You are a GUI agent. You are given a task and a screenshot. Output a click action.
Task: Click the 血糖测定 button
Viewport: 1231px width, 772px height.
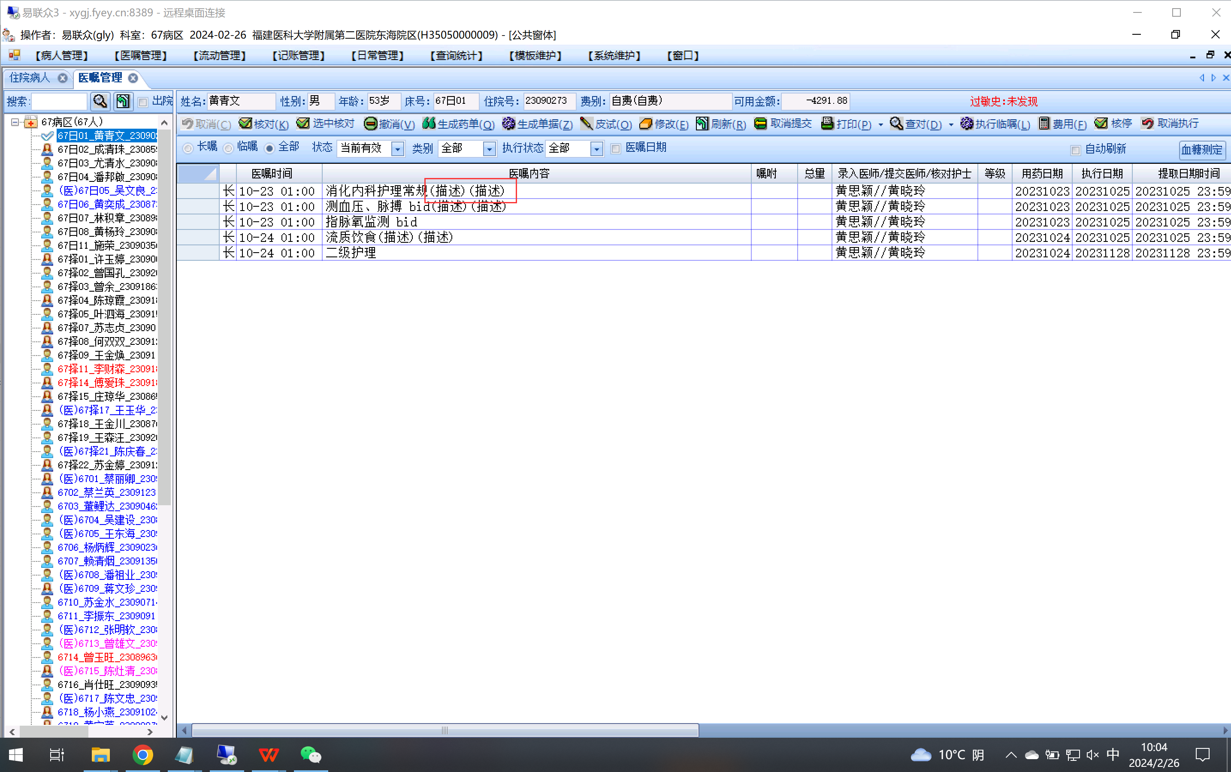coord(1201,150)
